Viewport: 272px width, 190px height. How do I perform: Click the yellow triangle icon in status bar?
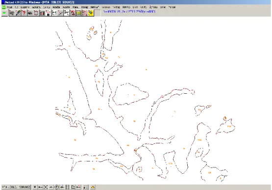[x=93, y=187]
